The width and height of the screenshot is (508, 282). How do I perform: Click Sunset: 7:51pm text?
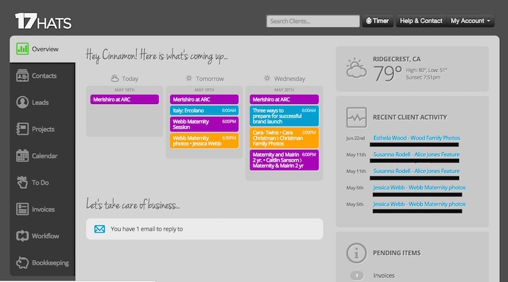[x=423, y=77]
